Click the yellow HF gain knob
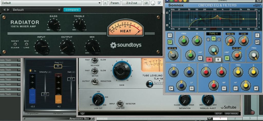Screen dimensions: 263x121 [246, 86]
